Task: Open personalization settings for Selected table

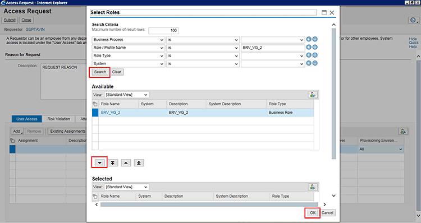Action: click(x=313, y=187)
